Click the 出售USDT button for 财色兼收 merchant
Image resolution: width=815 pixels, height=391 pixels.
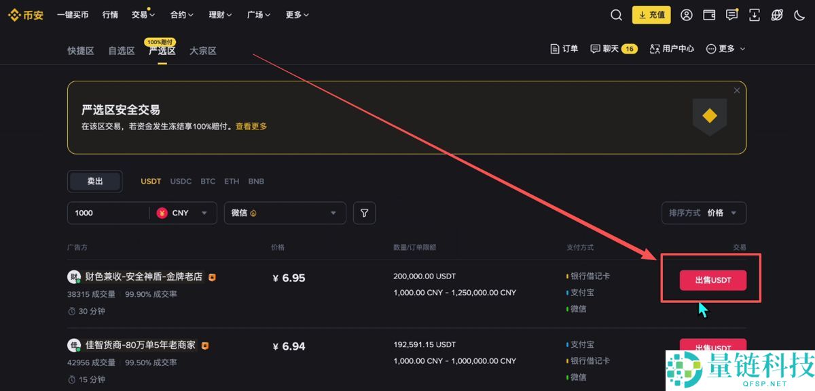pyautogui.click(x=712, y=280)
